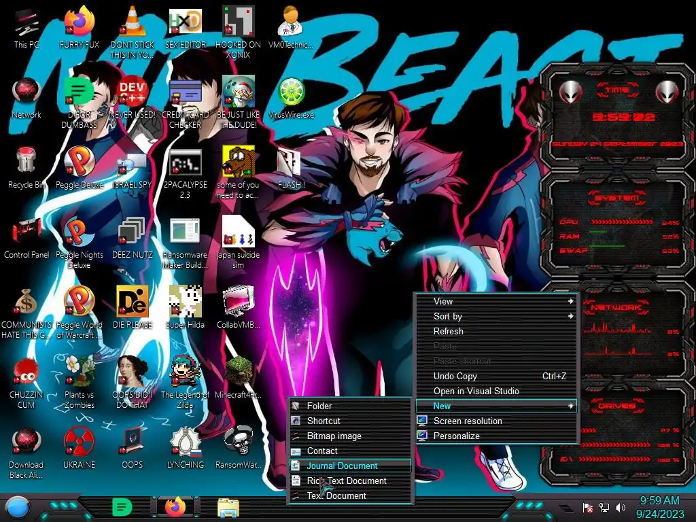
Task: Open Firefox from the taskbar
Action: 175,507
